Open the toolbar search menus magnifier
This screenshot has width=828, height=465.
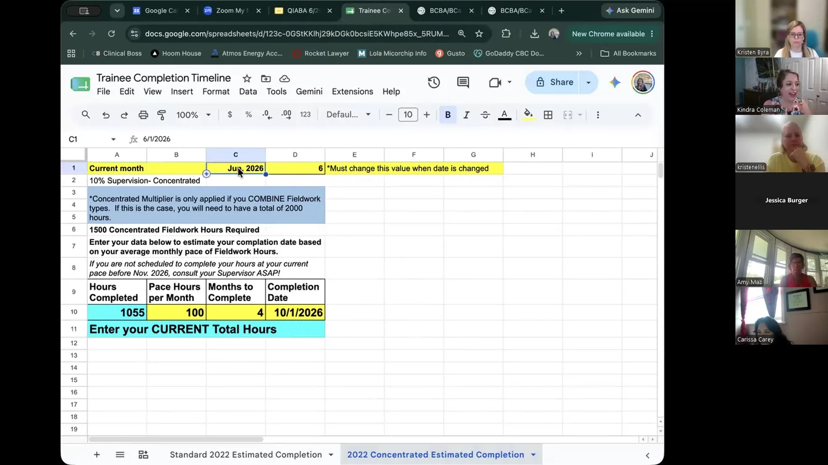pyautogui.click(x=86, y=115)
